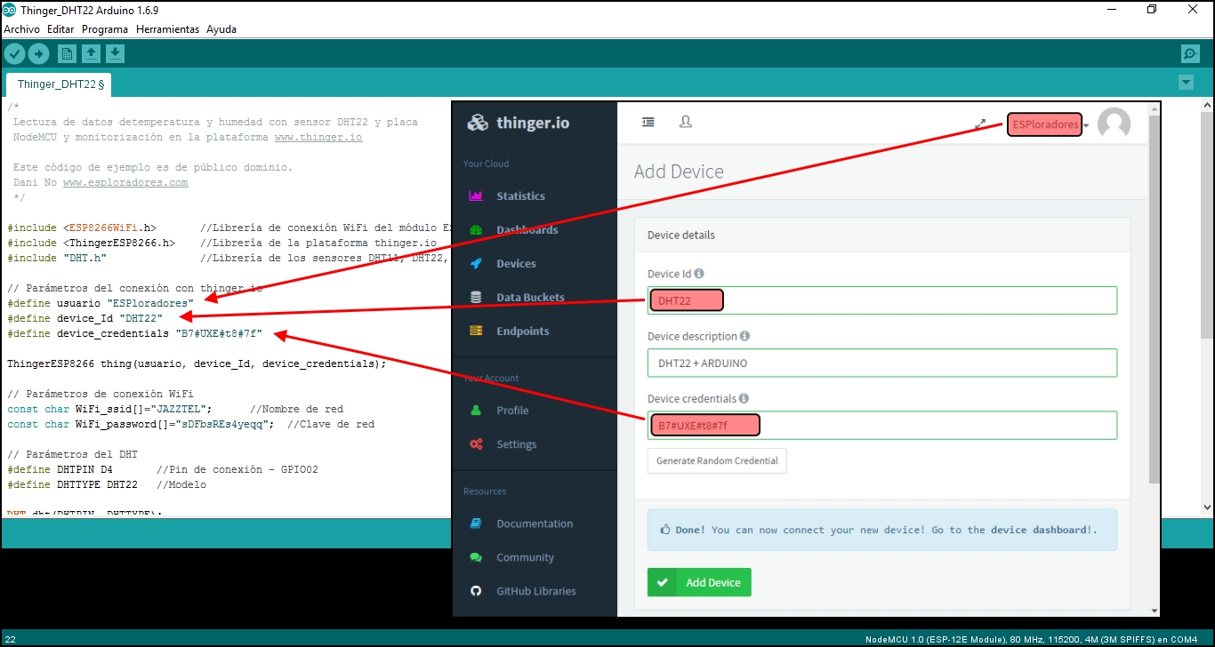Open GitHub Libraries in the sidebar

pyautogui.click(x=535, y=591)
